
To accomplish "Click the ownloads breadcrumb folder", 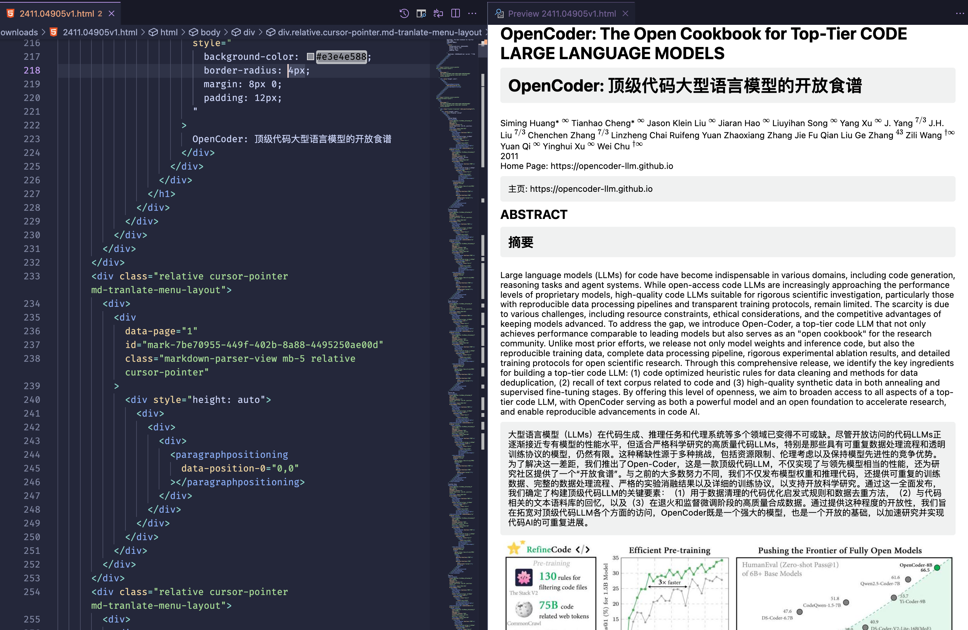I will (19, 32).
